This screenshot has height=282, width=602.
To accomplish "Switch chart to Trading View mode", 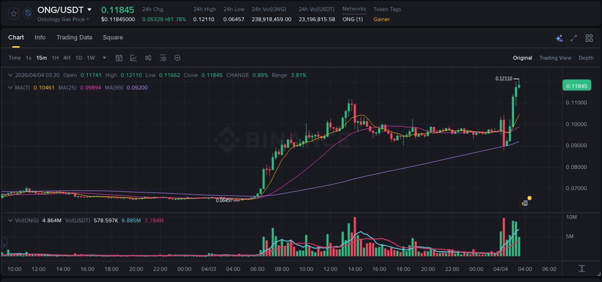I will 555,58.
